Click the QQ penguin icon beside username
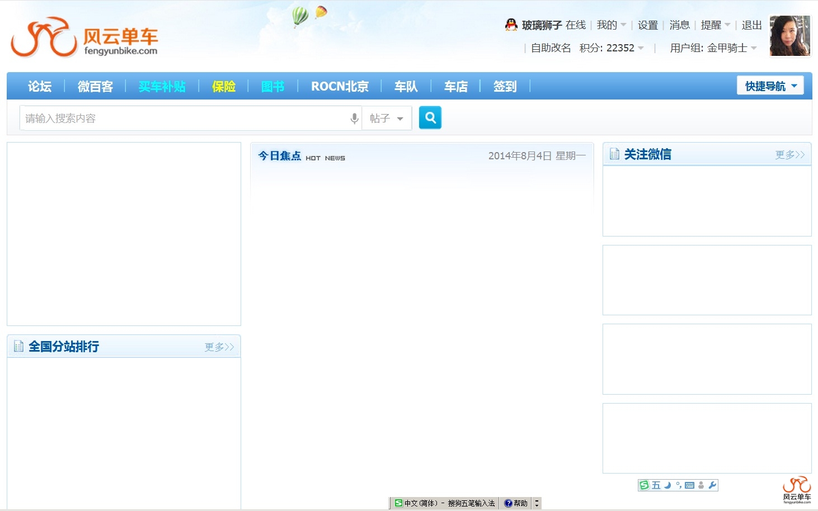The width and height of the screenshot is (818, 511). 511,25
